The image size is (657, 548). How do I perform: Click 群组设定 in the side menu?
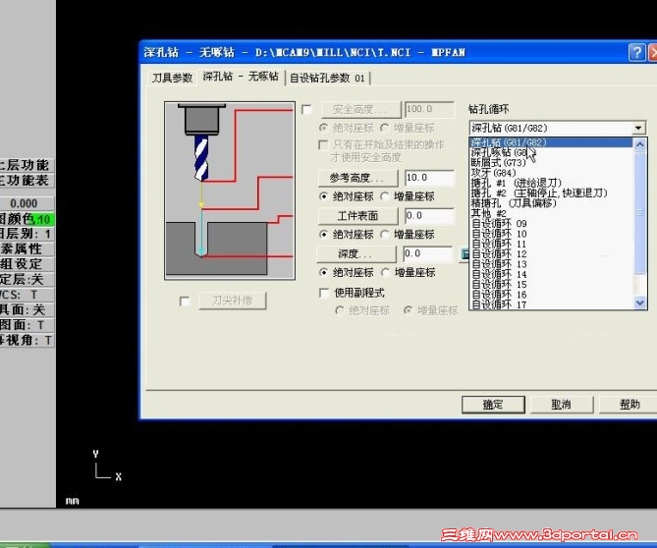[27, 264]
